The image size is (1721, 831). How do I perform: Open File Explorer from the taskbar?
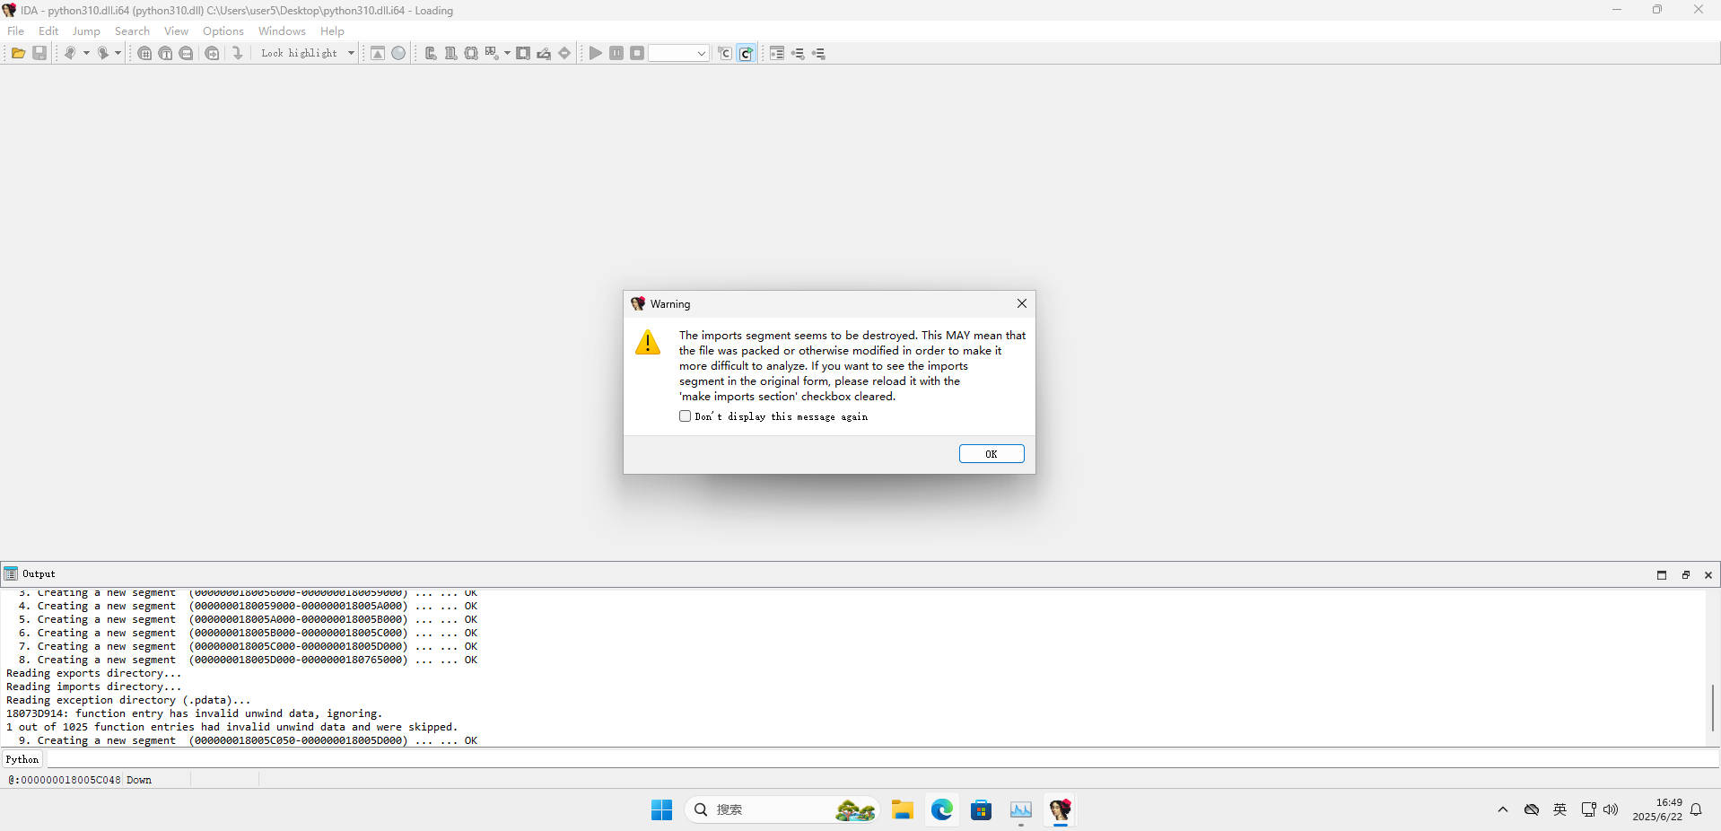[902, 809]
